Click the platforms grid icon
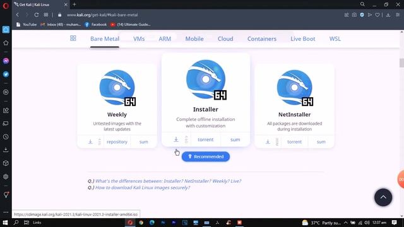This screenshot has width=404, height=227. [x=73, y=38]
